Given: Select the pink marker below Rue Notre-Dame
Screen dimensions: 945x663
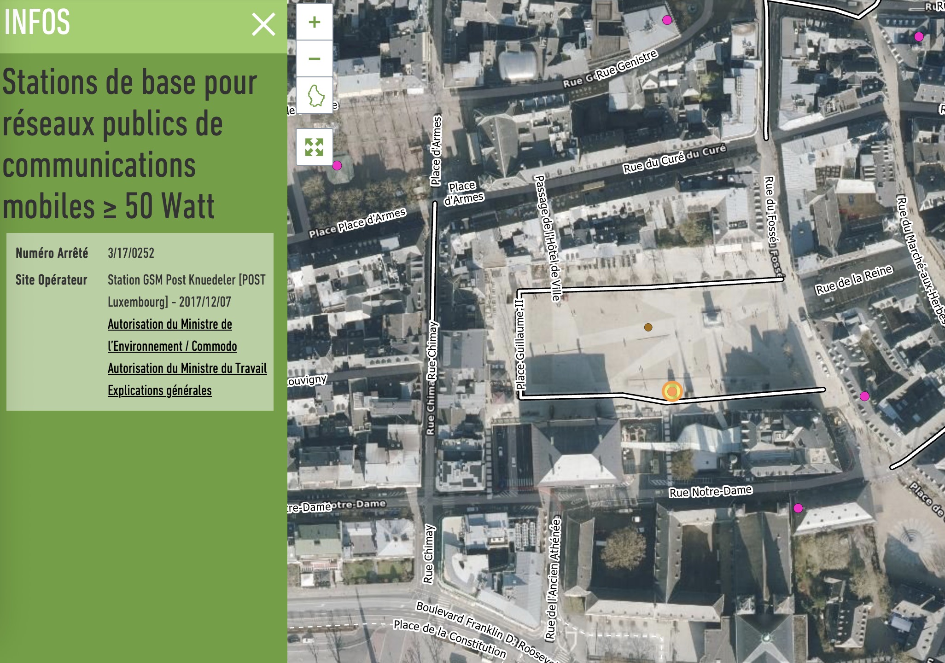Looking at the screenshot, I should (798, 508).
